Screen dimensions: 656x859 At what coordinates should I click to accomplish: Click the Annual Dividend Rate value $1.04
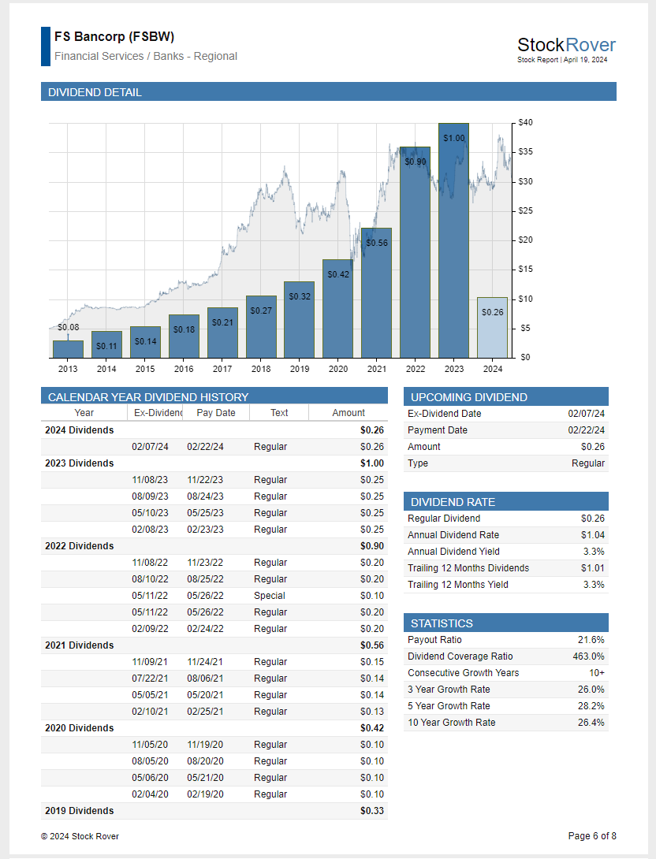coord(593,534)
